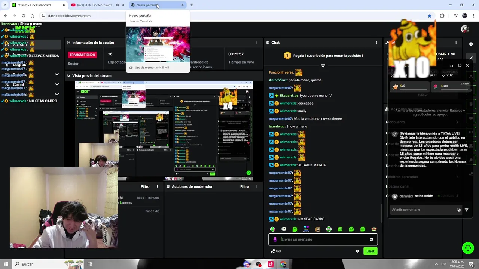Open the tab search dropdown arrow
The image size is (479, 269).
click(5, 5)
